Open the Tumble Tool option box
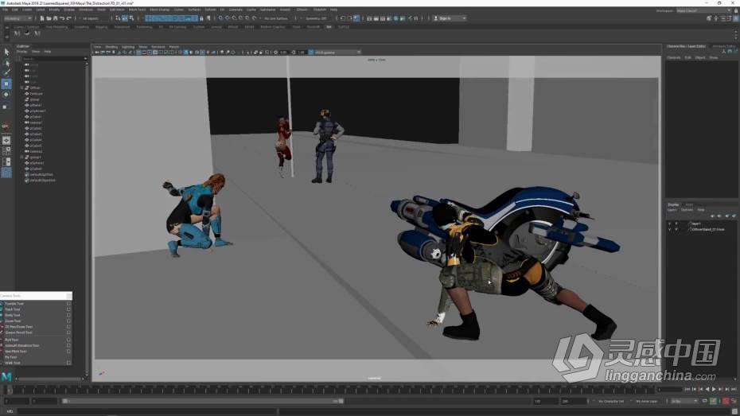Image resolution: width=740 pixels, height=416 pixels. click(x=69, y=304)
